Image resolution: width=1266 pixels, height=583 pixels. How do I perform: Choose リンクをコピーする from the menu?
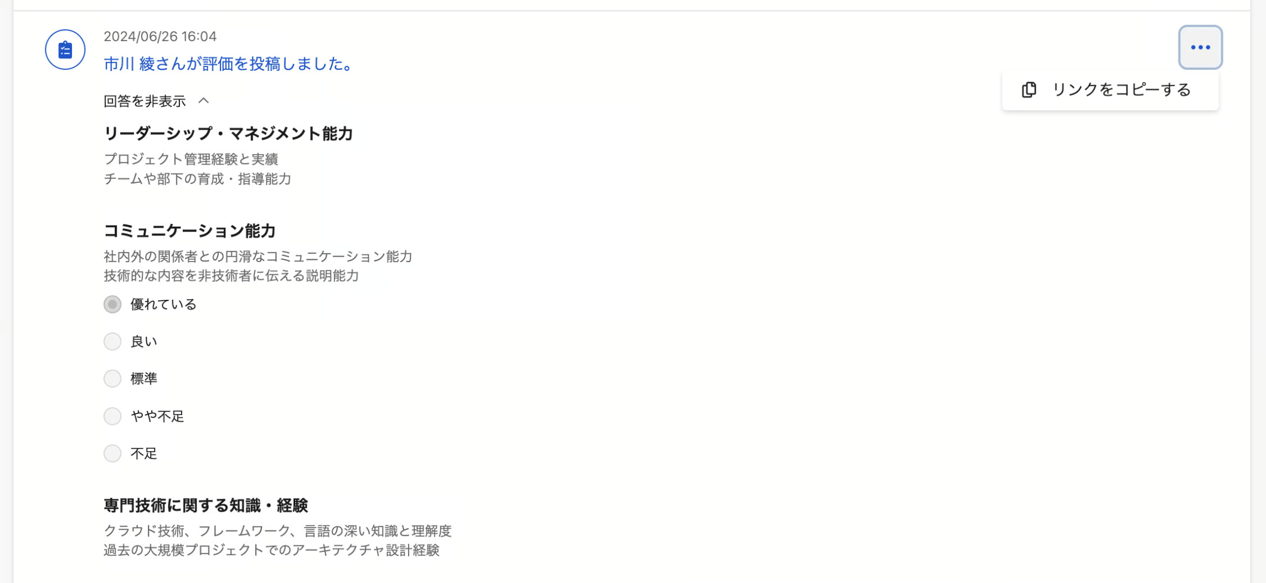point(1121,90)
